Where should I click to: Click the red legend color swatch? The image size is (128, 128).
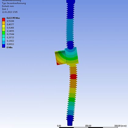point(4,20)
